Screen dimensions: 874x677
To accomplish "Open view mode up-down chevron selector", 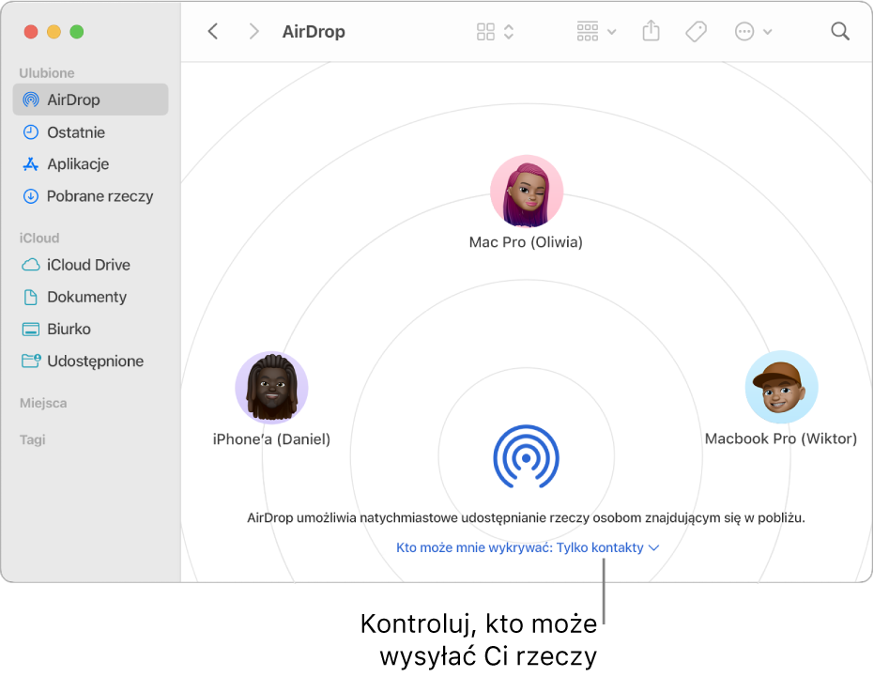I will coord(509,31).
